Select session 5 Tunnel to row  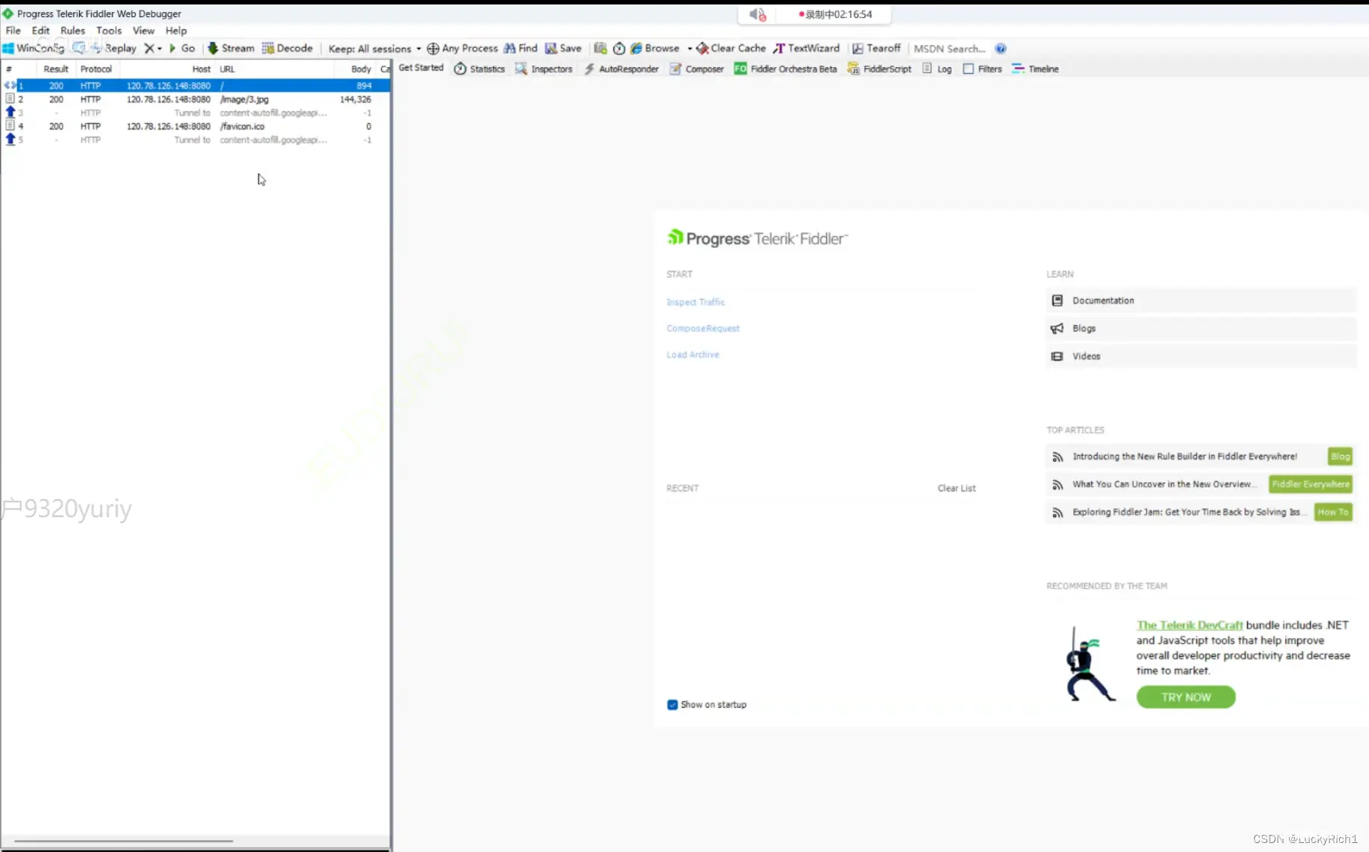pyautogui.click(x=196, y=140)
